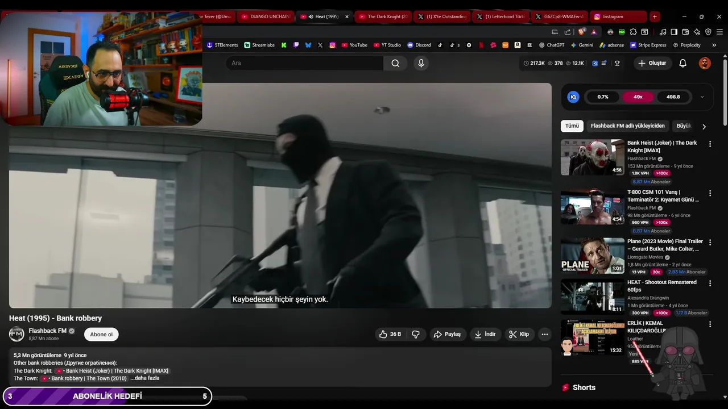This screenshot has height=409, width=728.
Task: Open options menu for Plane (2023) trailer
Action: click(x=710, y=242)
